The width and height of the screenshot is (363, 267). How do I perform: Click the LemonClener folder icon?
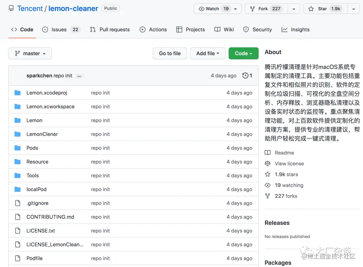(x=17, y=134)
